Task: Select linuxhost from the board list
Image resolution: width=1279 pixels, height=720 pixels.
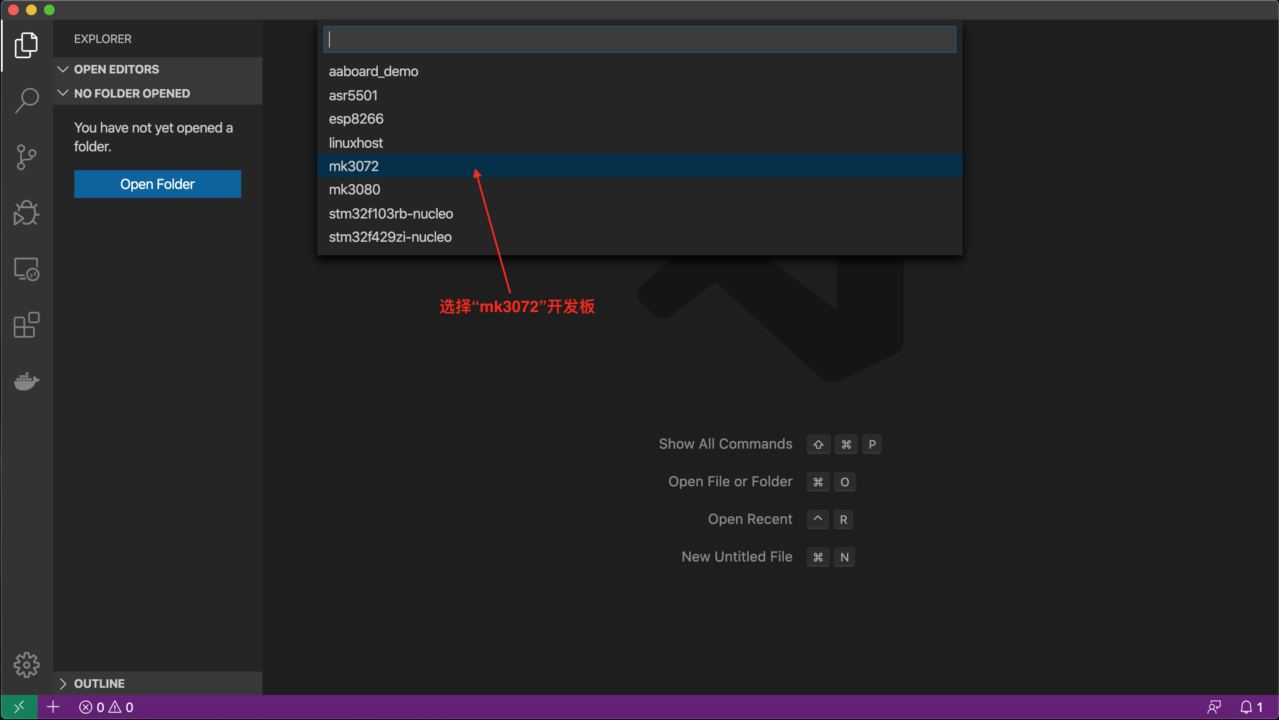Action: pyautogui.click(x=639, y=142)
